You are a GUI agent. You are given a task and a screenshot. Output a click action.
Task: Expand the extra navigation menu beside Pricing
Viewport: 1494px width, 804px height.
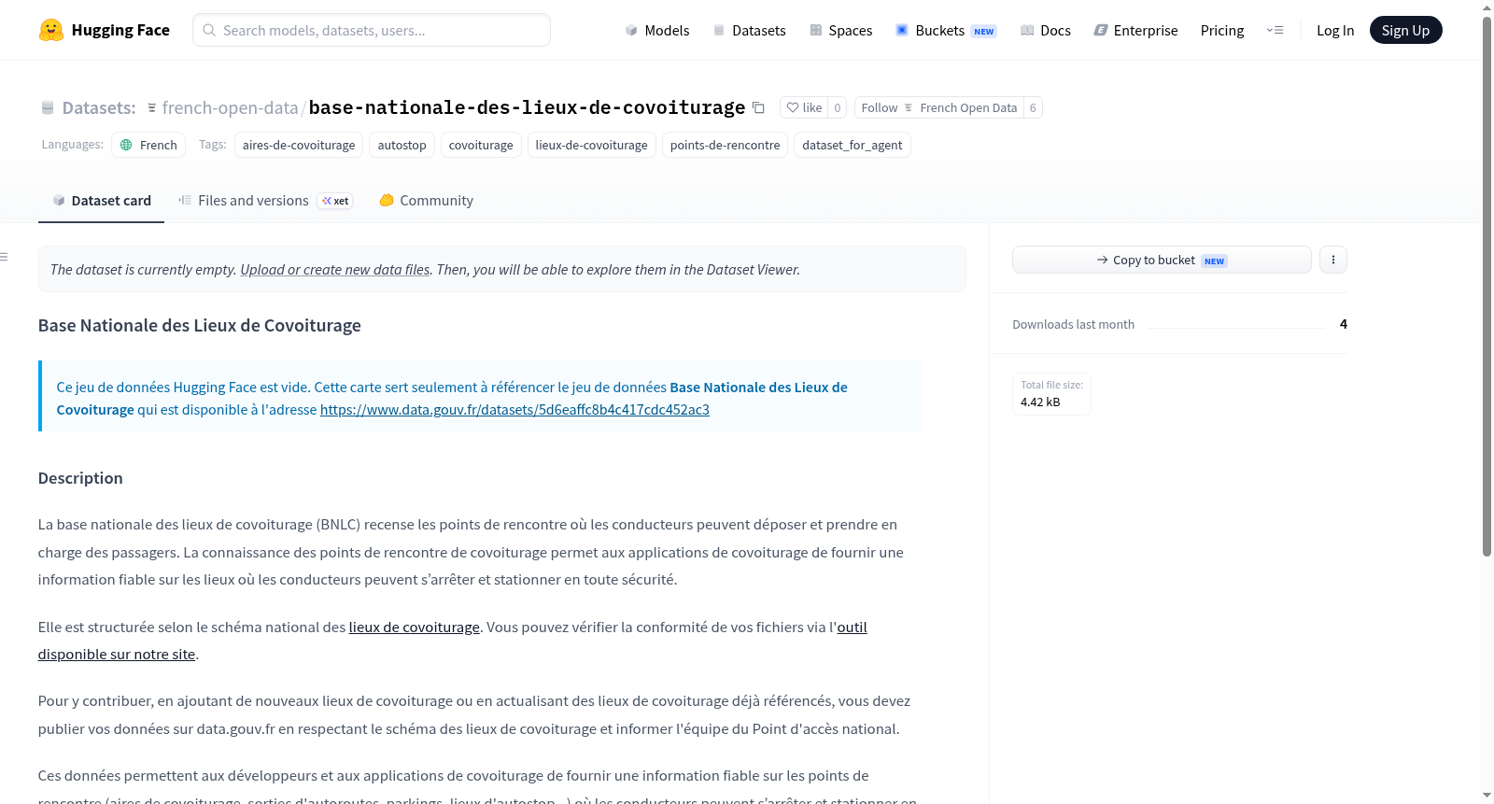click(x=1275, y=30)
